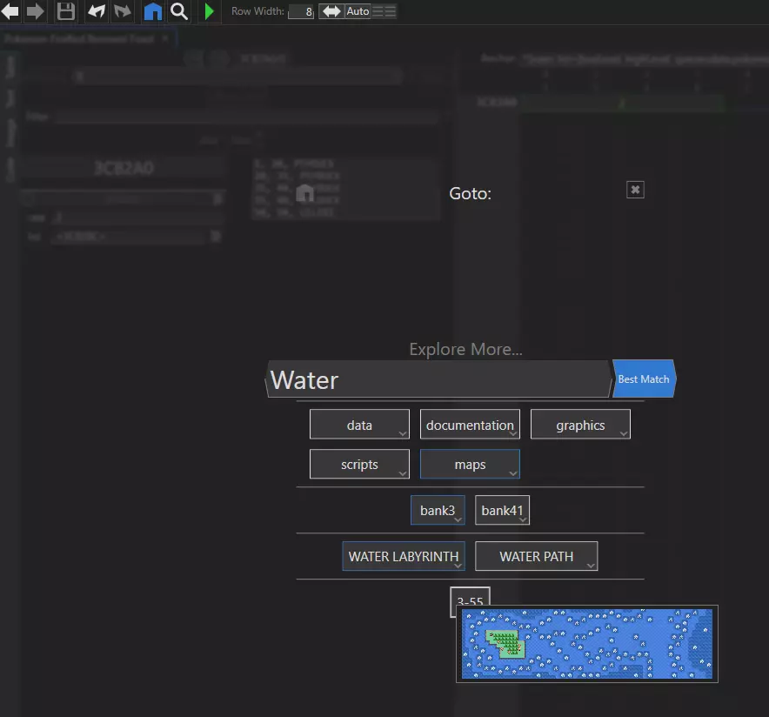Save the file using the floppy disk icon

click(x=66, y=11)
